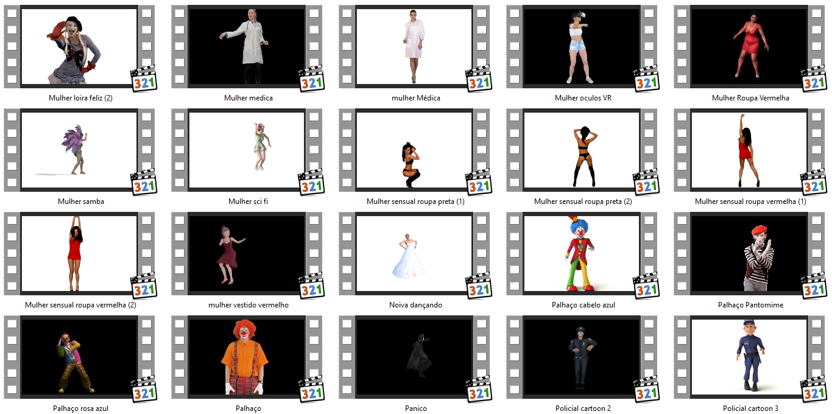
Task: Choose the Noiva dançando video thumbnail
Action: [414, 254]
